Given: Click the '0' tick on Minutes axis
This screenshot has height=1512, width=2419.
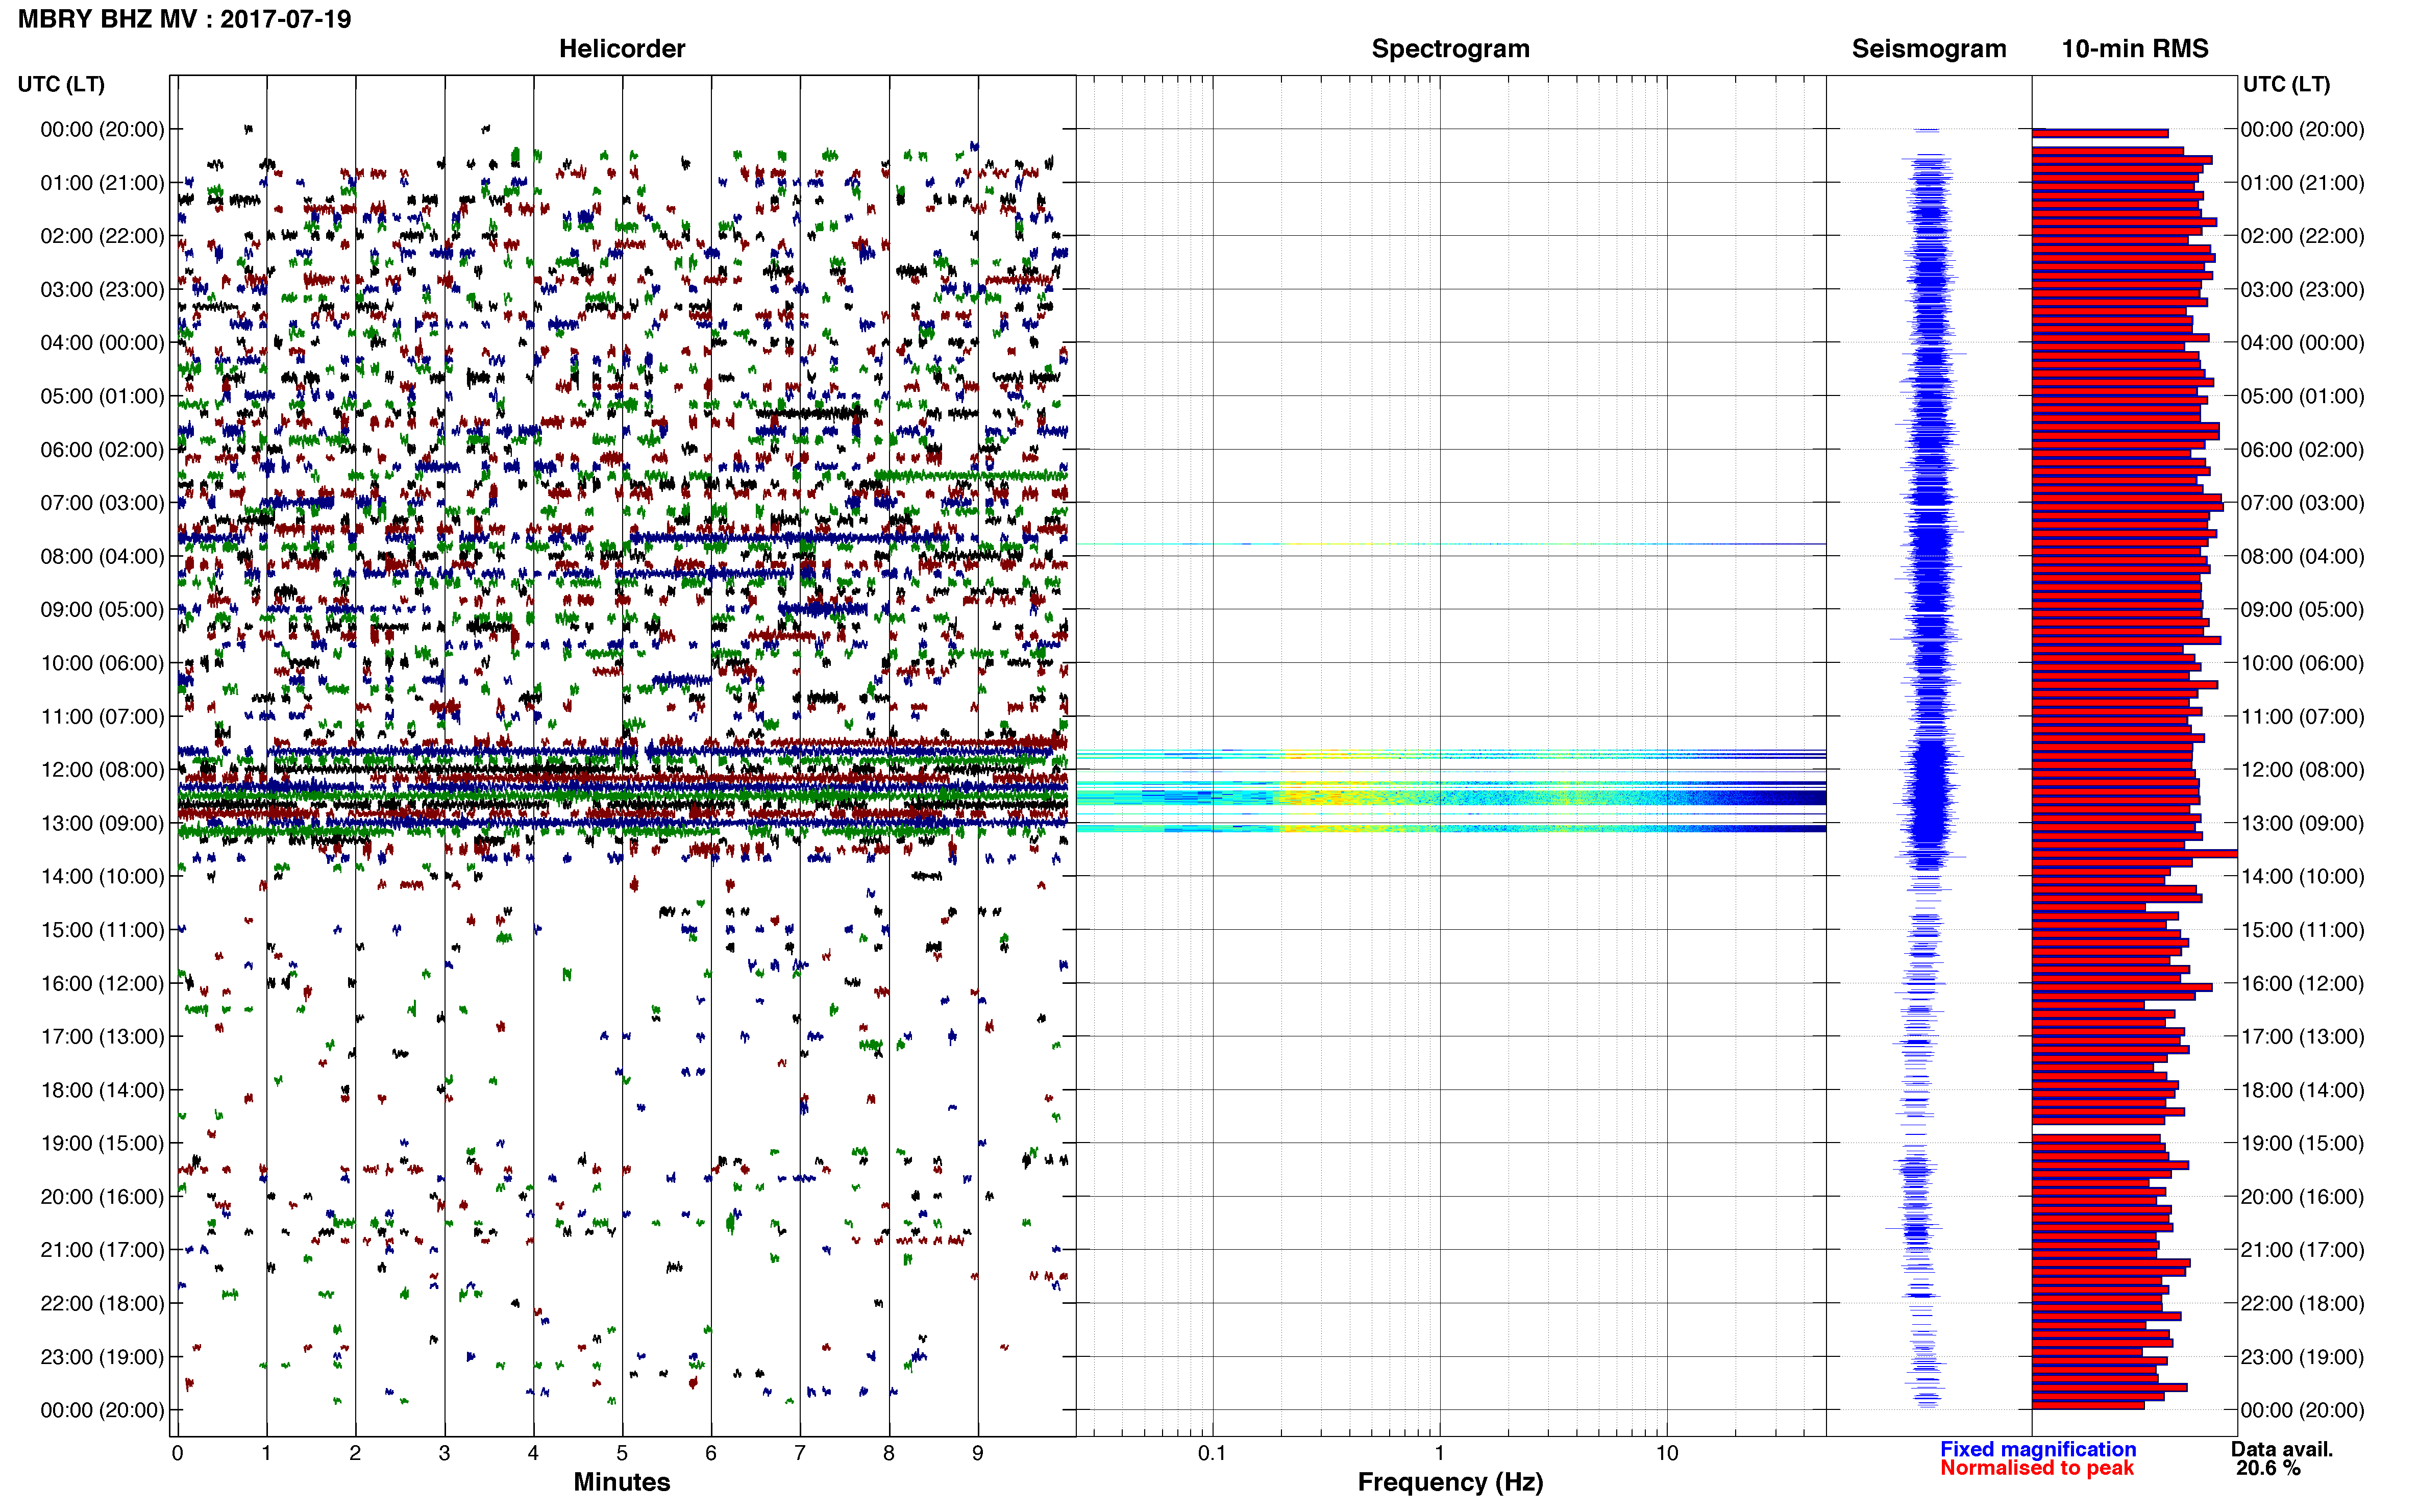Looking at the screenshot, I should coord(177,1453).
